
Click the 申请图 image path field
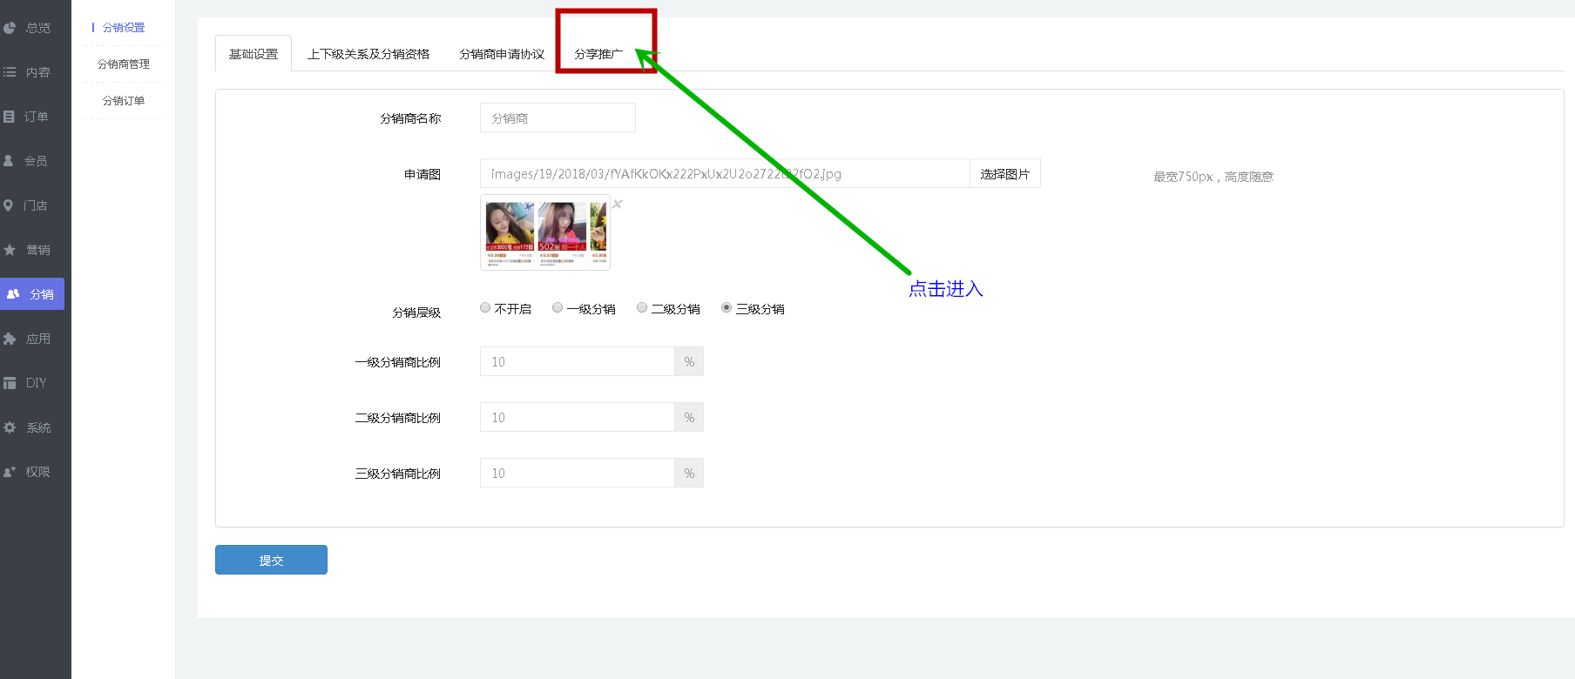click(725, 173)
